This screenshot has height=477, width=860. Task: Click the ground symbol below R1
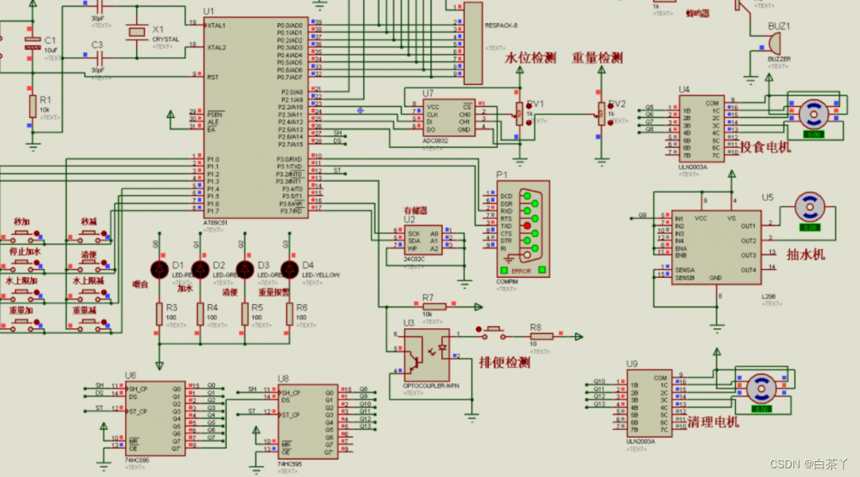(33, 147)
